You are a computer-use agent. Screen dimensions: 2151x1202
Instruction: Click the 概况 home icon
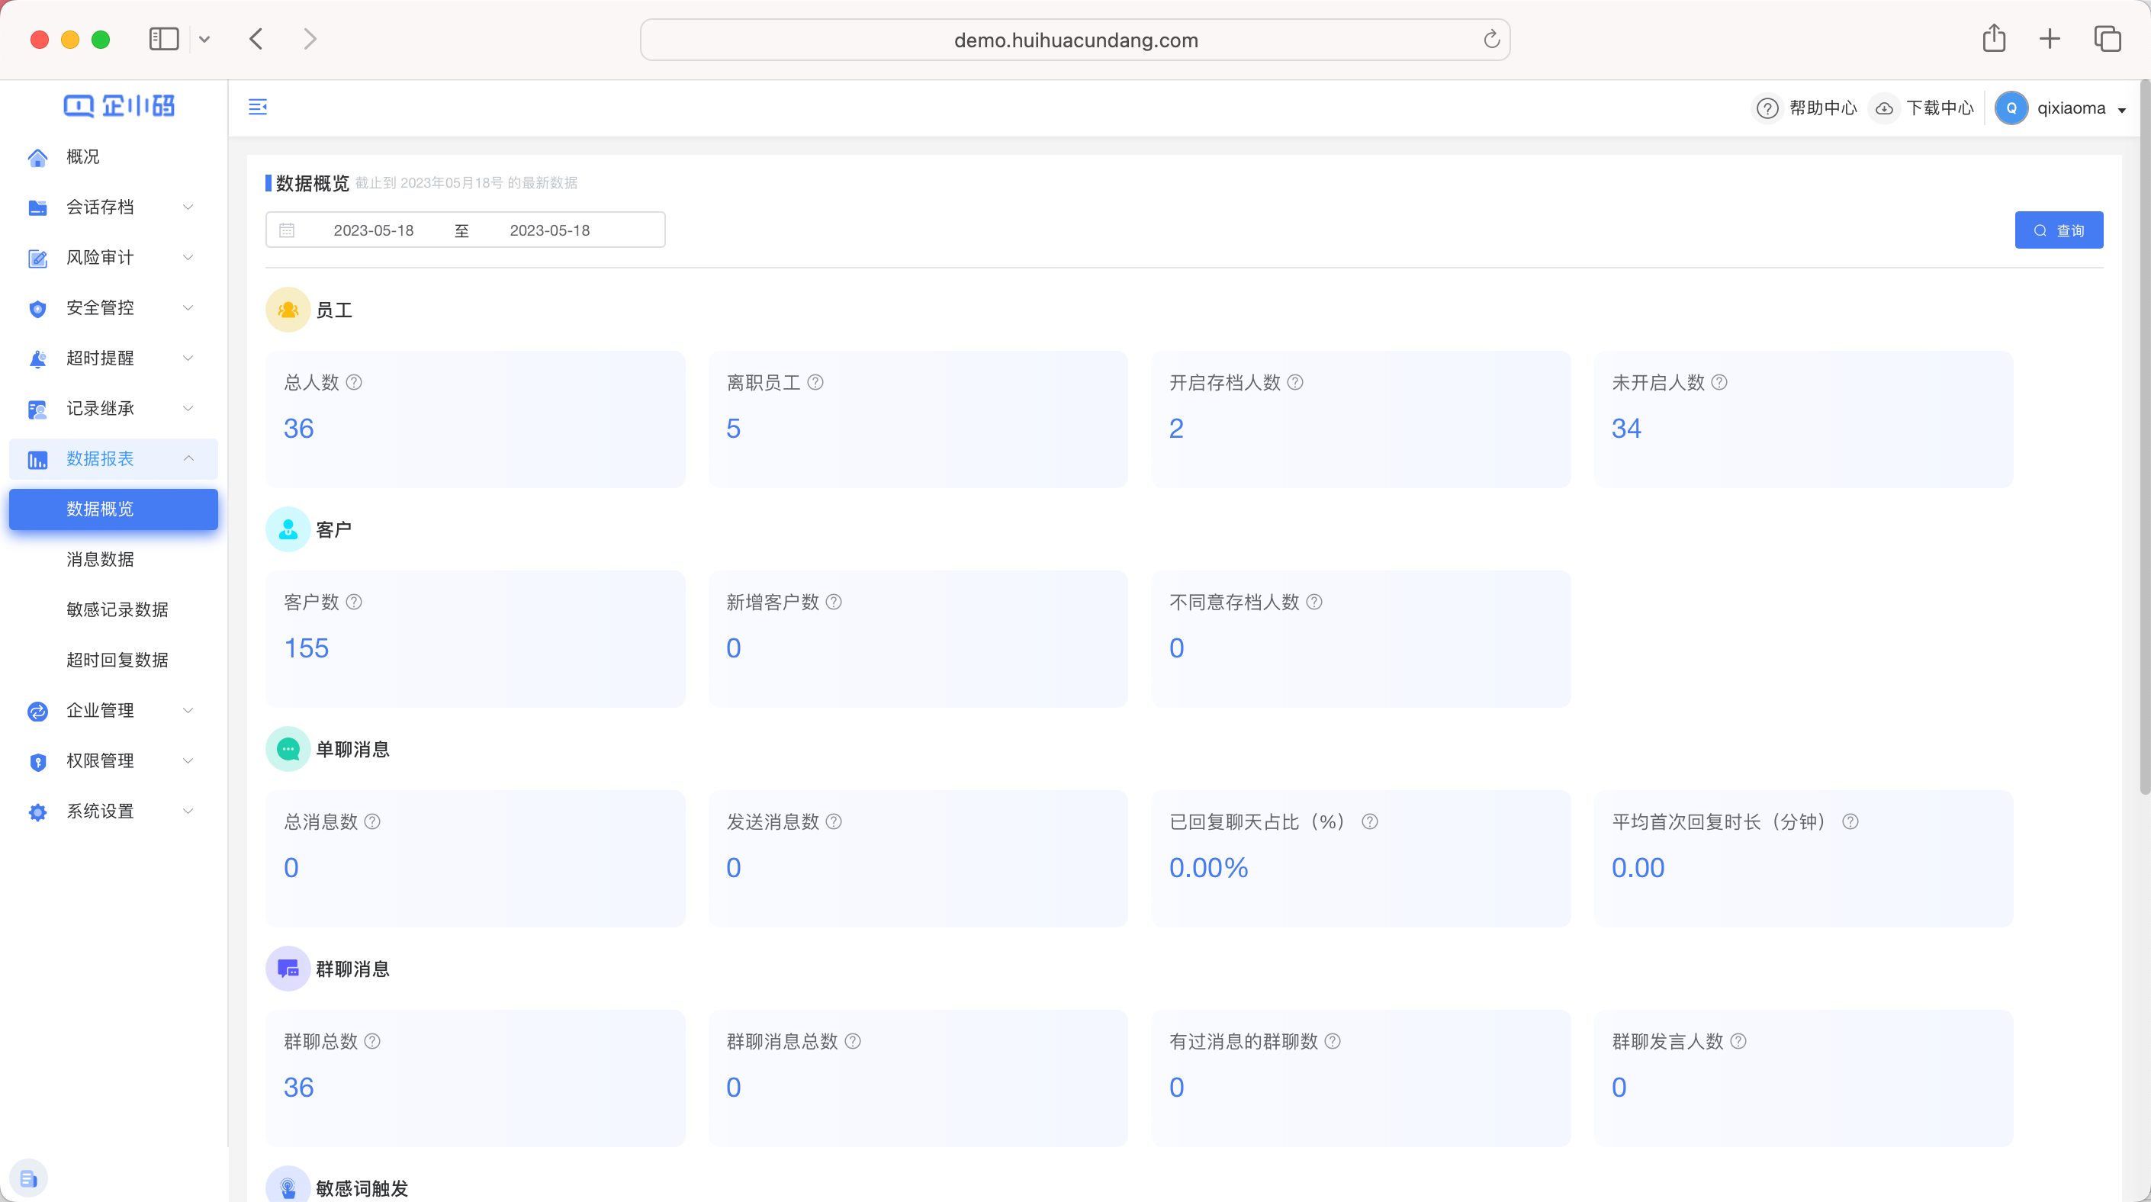tap(37, 158)
